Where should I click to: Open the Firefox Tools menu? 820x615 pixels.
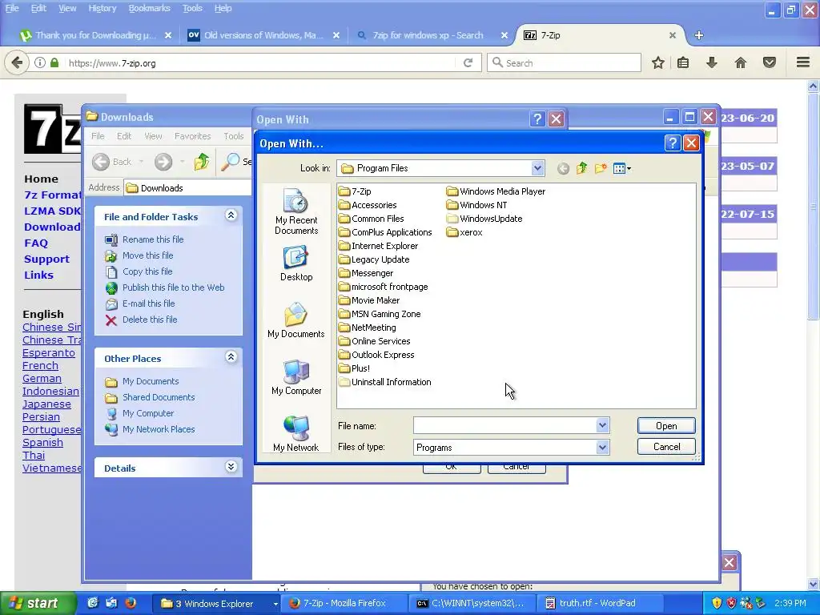point(192,8)
